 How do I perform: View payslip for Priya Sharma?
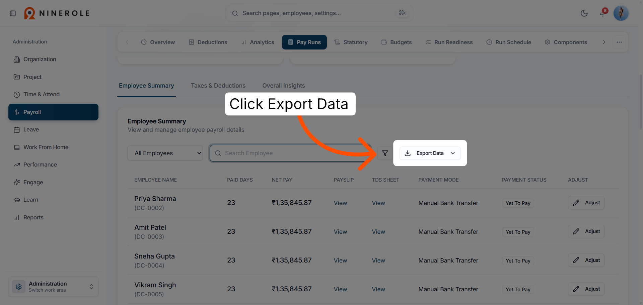[340, 203]
